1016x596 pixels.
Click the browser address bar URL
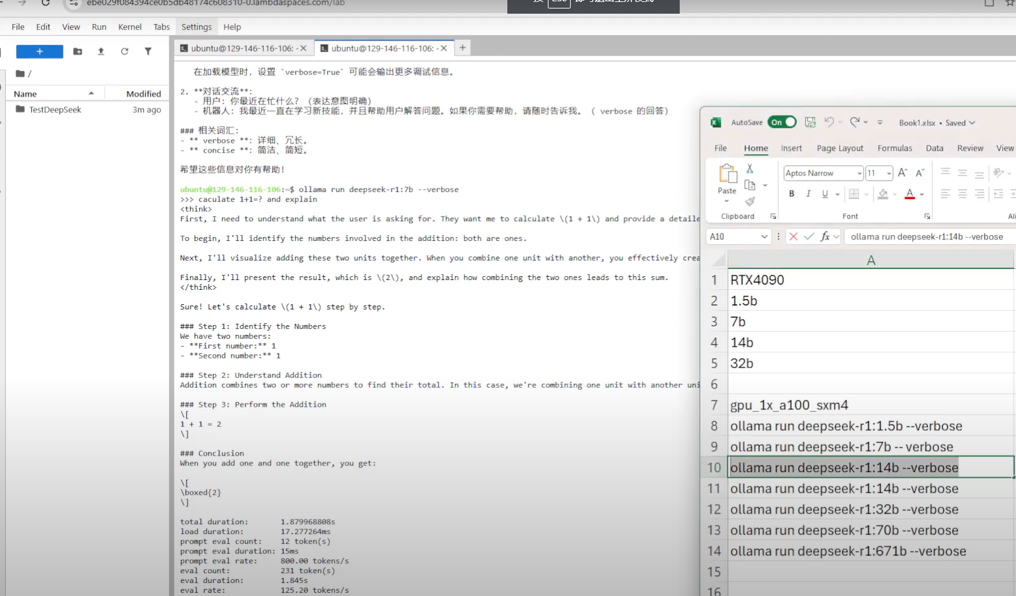point(216,3)
